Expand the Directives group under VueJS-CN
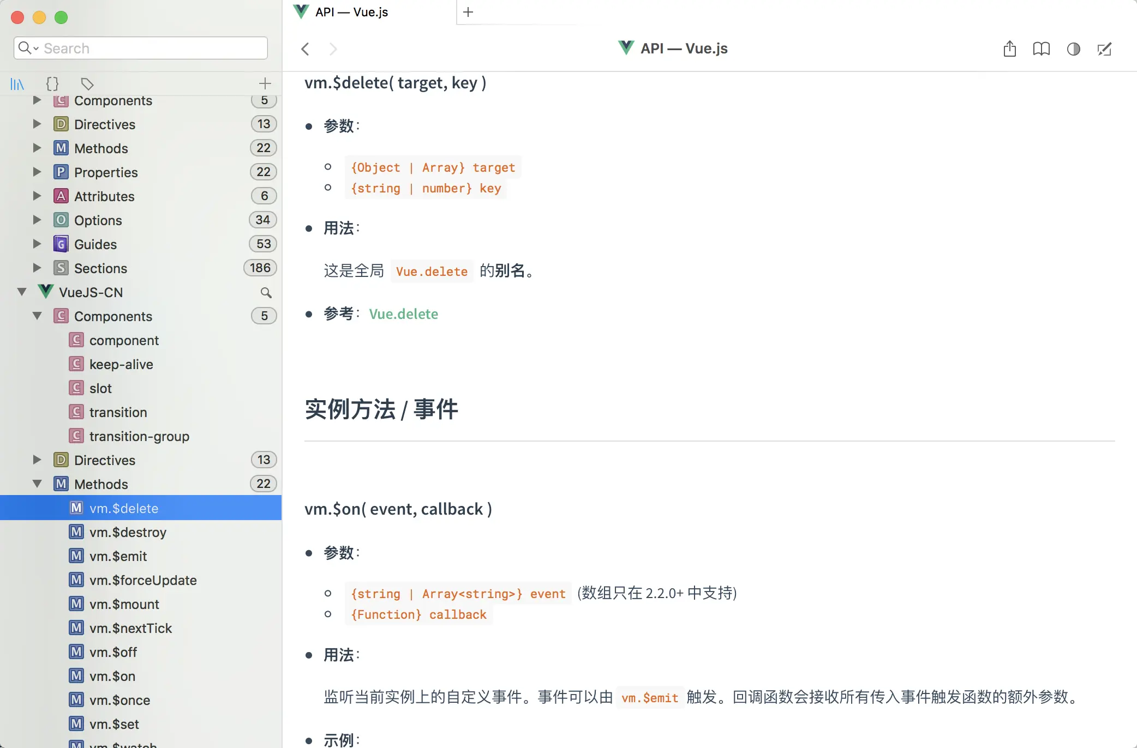 (x=37, y=460)
